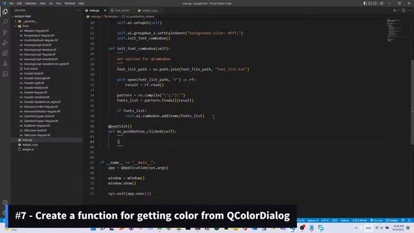Image resolution: width=414 pixels, height=233 pixels.
Task: Open the Customize Layout icon
Action: coord(381,3)
